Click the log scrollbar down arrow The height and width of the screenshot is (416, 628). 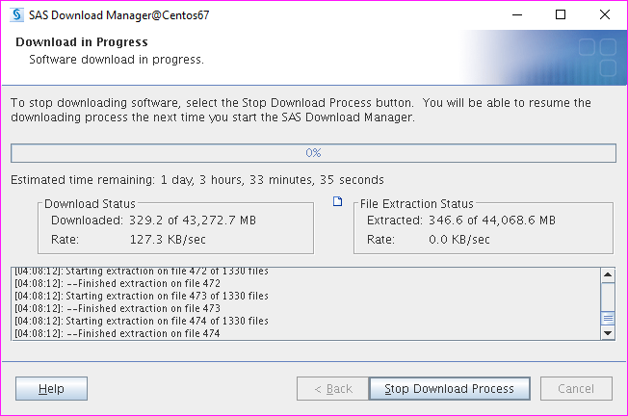pos(607,332)
